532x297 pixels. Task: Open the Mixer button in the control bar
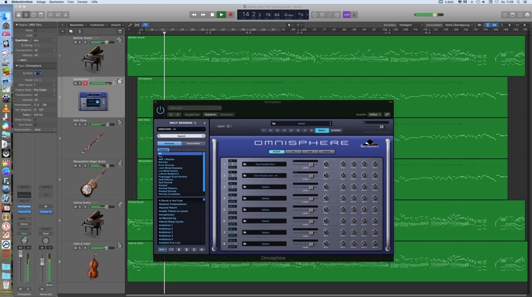pos(58,15)
